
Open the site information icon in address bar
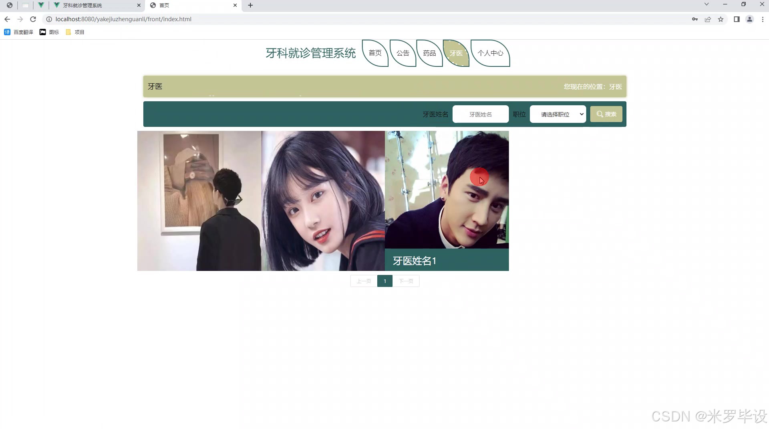[x=49, y=19]
